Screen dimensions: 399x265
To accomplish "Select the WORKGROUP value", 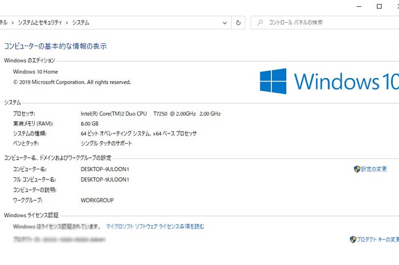I will point(97,201).
